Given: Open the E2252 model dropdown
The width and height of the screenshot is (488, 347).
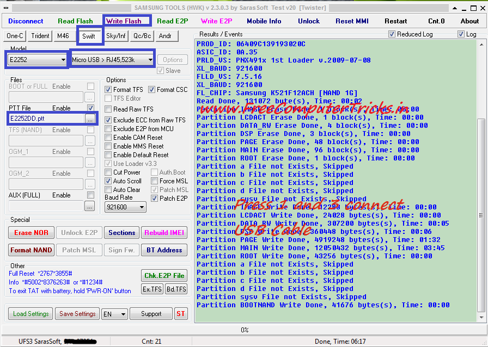Looking at the screenshot, I should coord(38,60).
